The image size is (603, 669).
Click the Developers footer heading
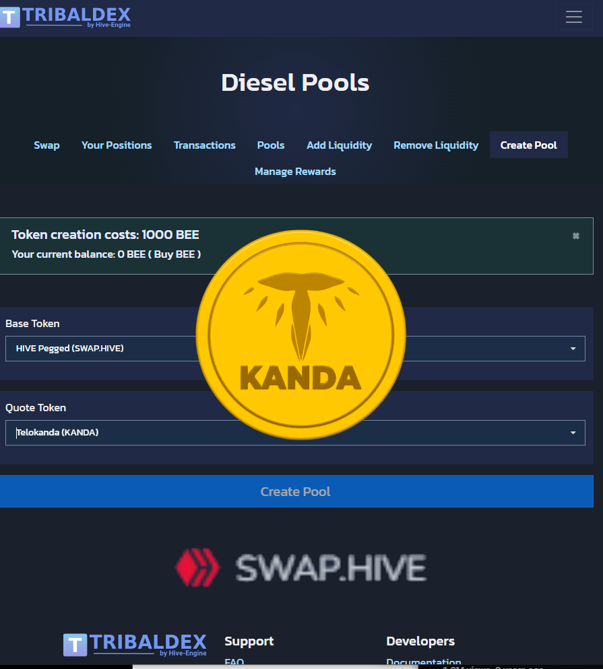coord(420,641)
